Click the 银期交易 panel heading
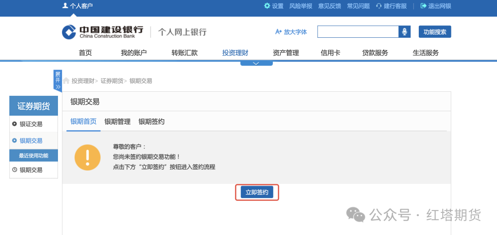497x235 pixels. tap(85, 102)
